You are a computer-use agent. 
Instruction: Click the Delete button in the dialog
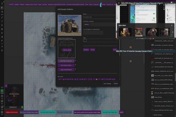[x=115, y=50]
